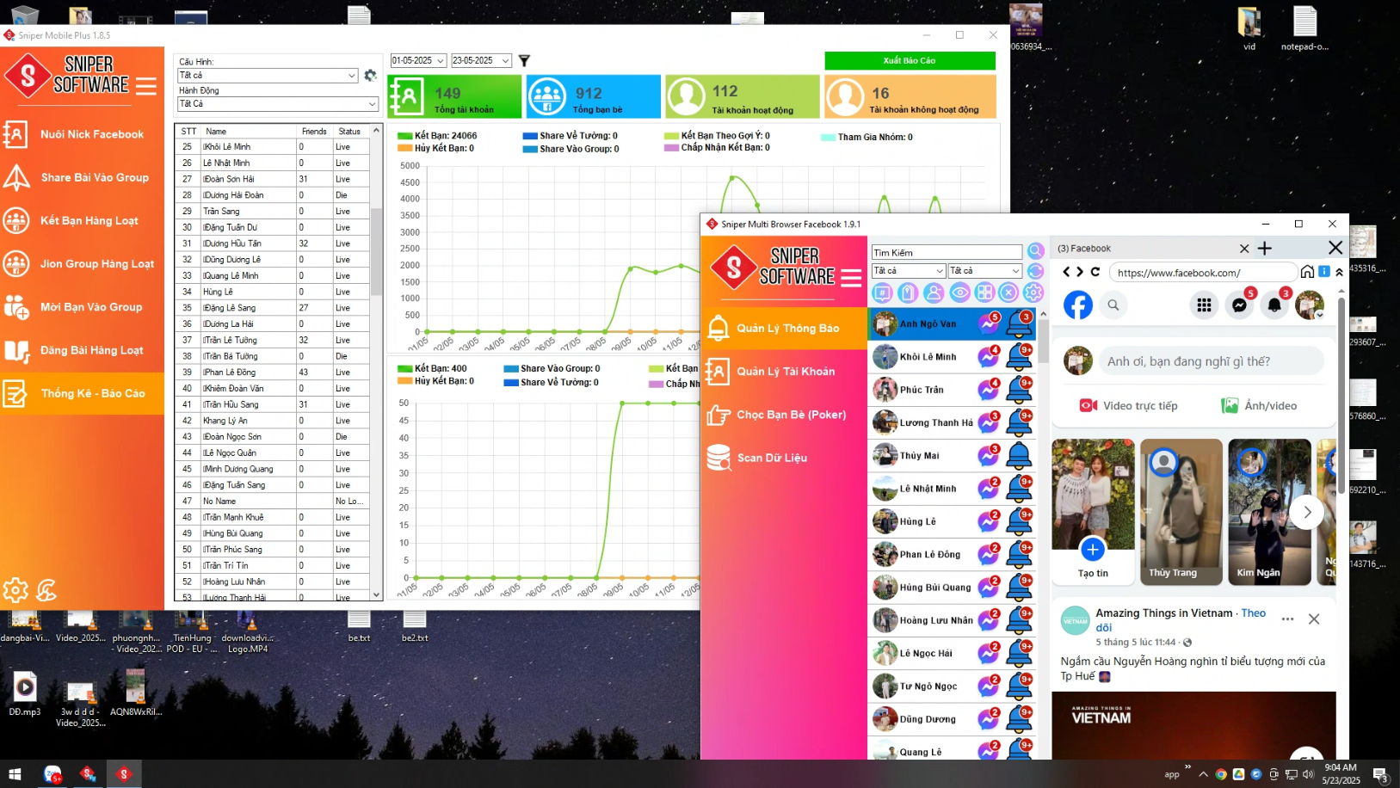Click the grid layout toolbar icon
The image size is (1400, 788).
984,292
